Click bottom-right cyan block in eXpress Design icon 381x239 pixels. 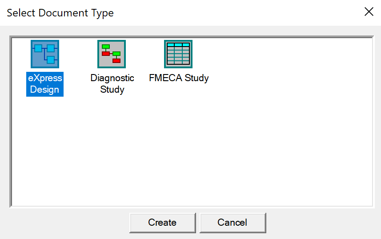pos(51,60)
